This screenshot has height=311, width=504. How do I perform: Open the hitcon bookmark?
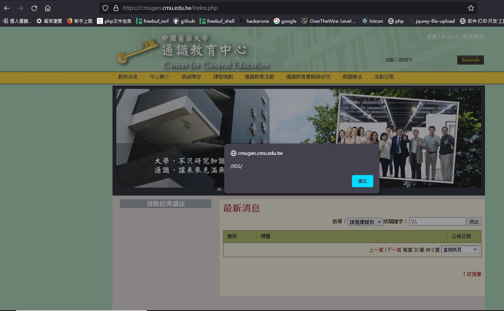(x=372, y=21)
